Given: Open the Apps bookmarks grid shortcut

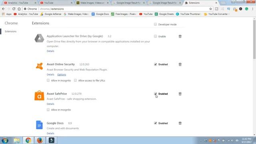Looking at the screenshot, I should tap(7, 14).
